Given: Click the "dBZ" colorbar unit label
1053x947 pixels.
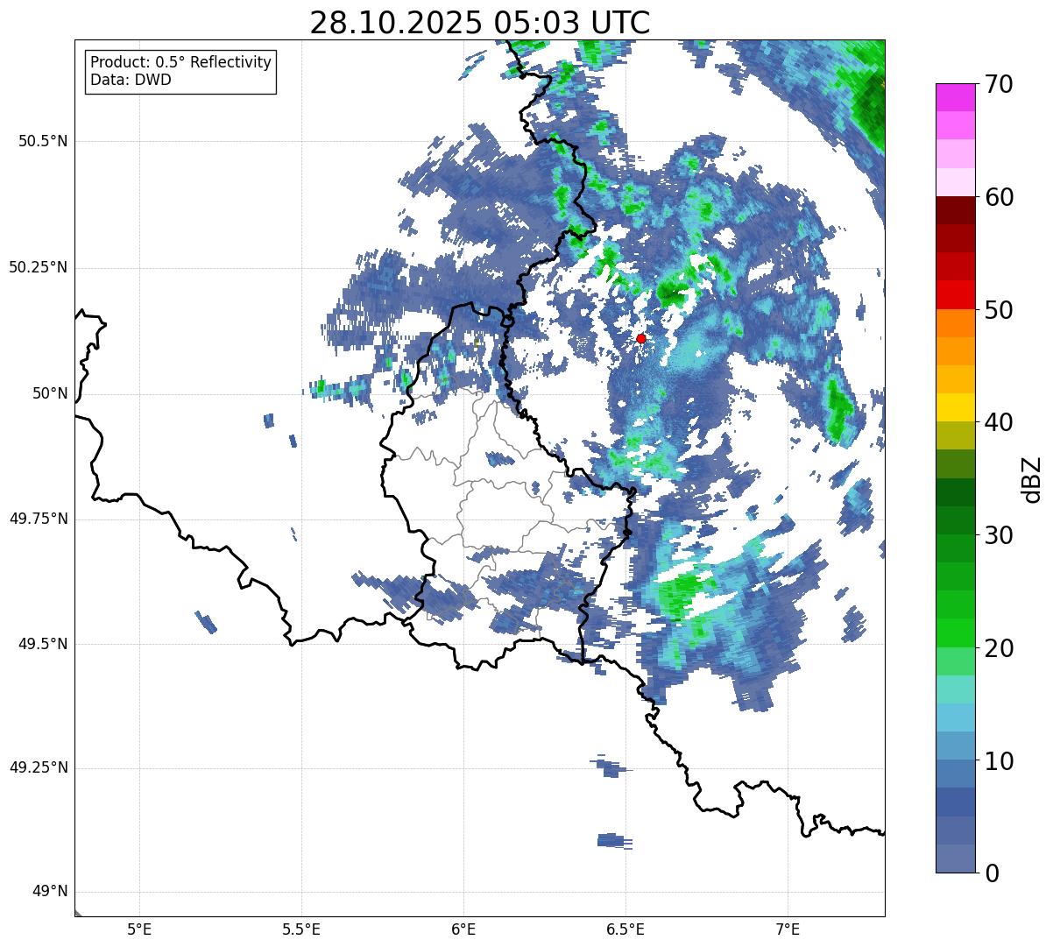Looking at the screenshot, I should (1032, 479).
